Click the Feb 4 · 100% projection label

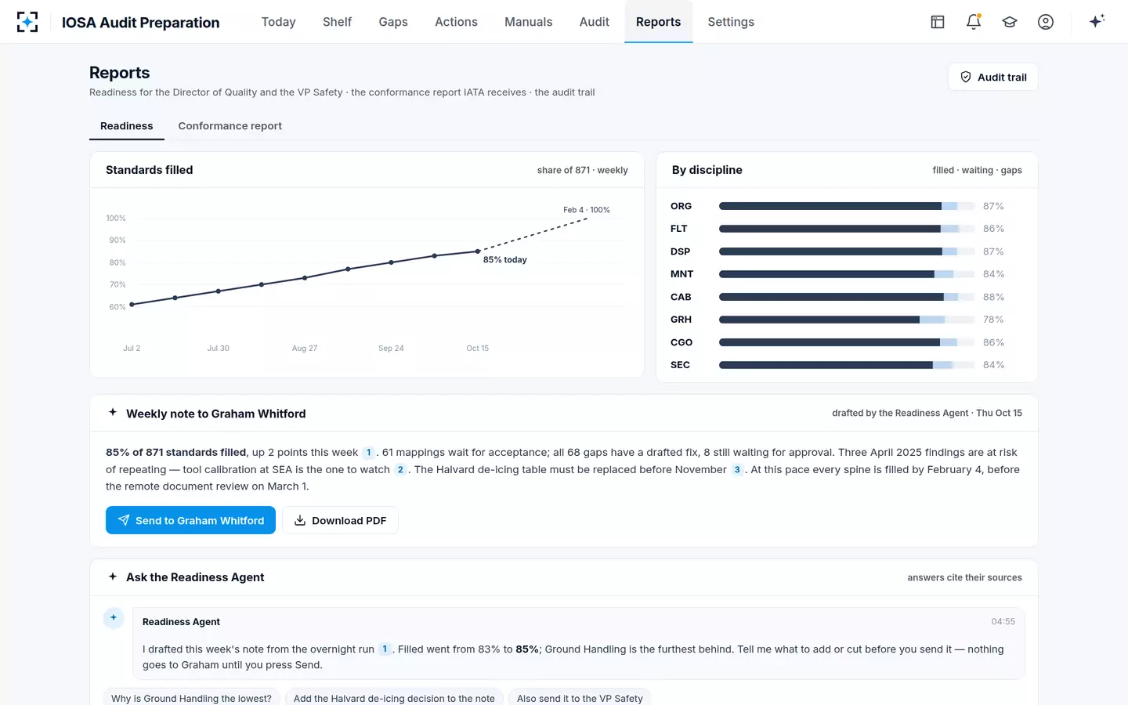(586, 210)
